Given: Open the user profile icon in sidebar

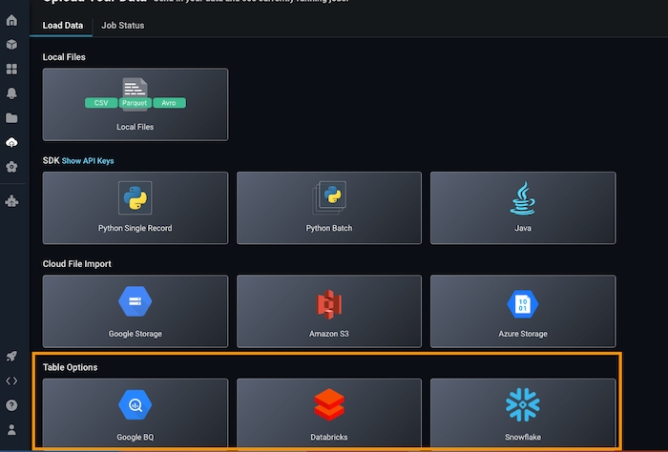Looking at the screenshot, I should pyautogui.click(x=11, y=430).
